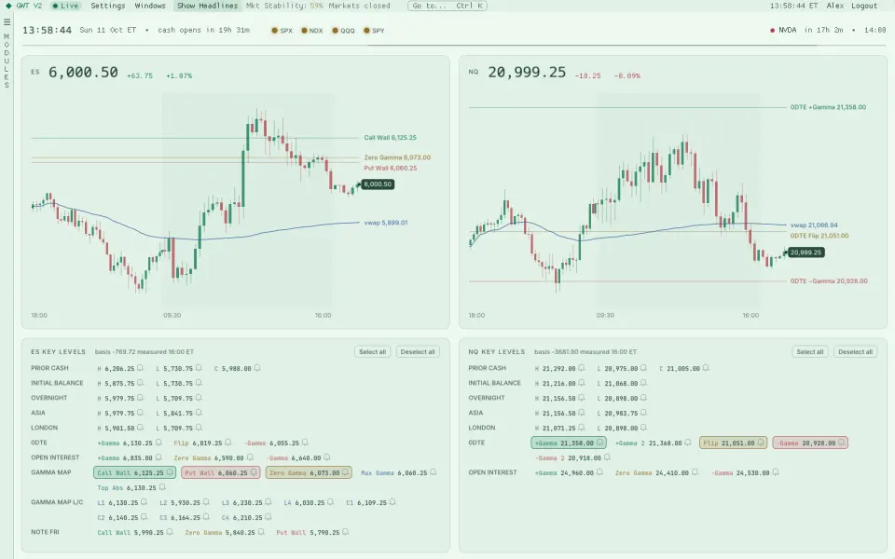The image size is (895, 559).
Task: Toggle the Live mode indicator
Action: pyautogui.click(x=65, y=6)
